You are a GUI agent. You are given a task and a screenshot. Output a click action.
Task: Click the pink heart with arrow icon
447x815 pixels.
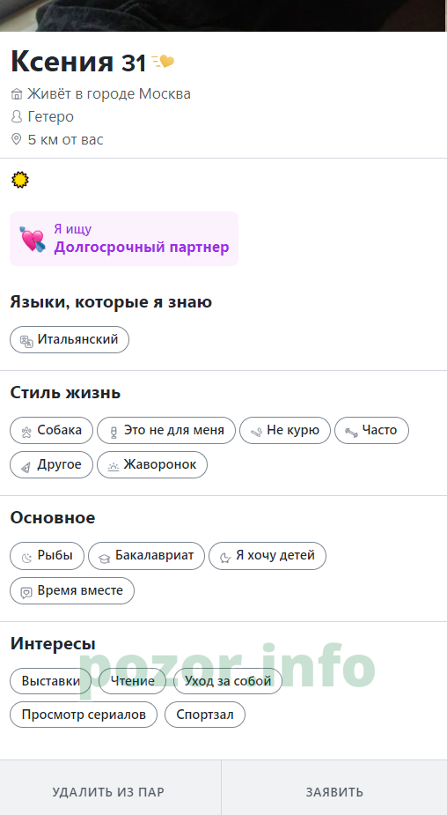[33, 239]
